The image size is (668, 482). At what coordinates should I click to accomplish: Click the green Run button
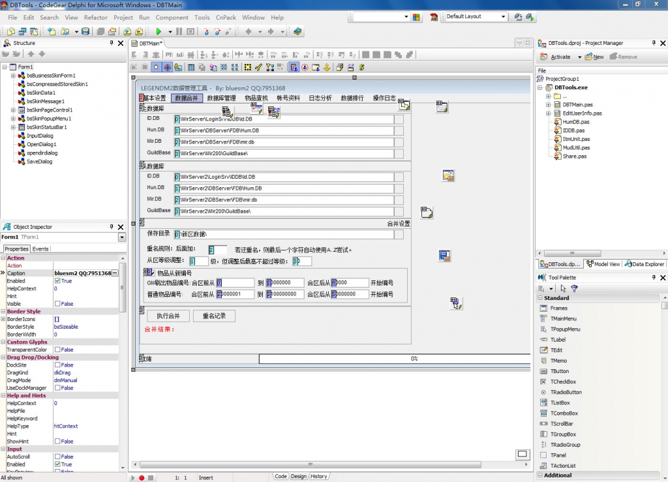point(159,31)
